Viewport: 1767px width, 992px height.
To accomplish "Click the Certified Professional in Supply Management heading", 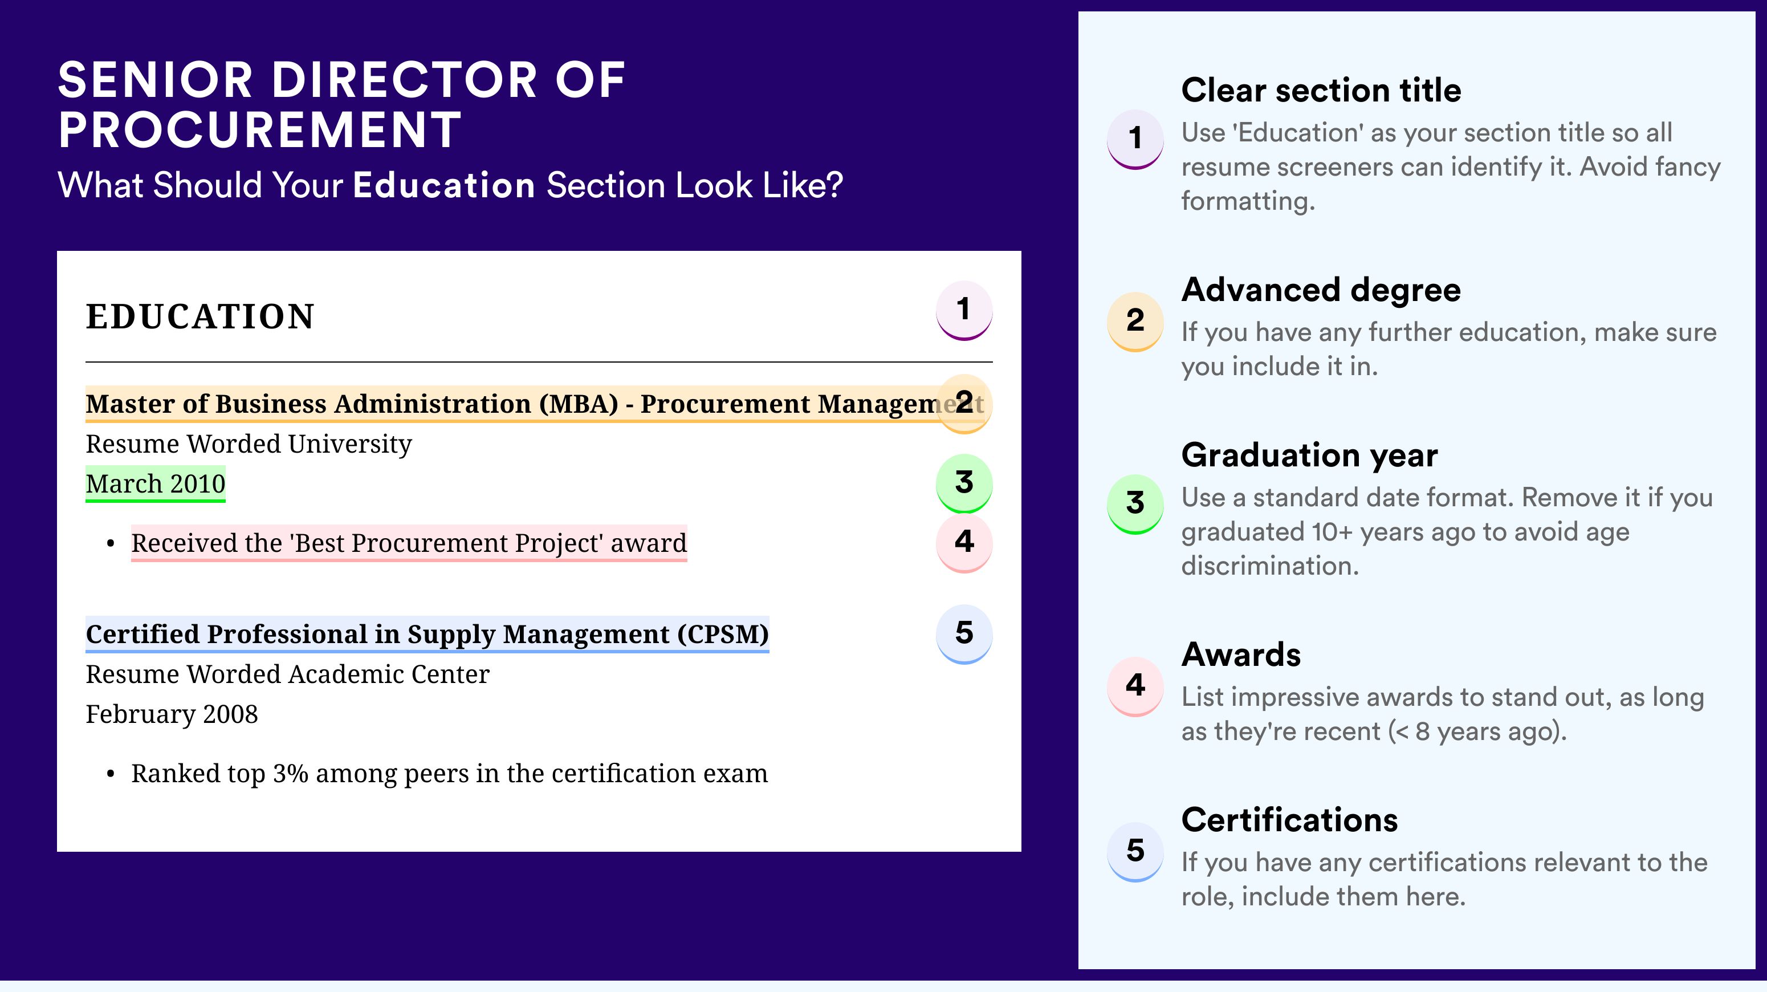I will pyautogui.click(x=427, y=635).
